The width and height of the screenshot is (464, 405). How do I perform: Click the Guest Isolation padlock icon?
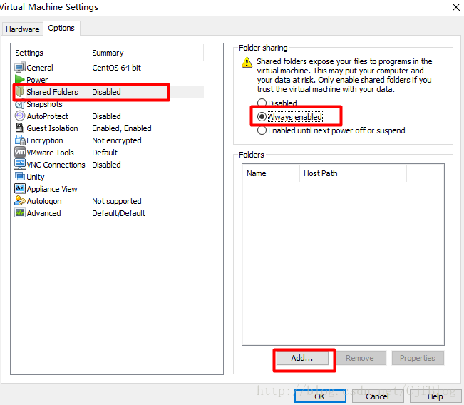click(19, 128)
